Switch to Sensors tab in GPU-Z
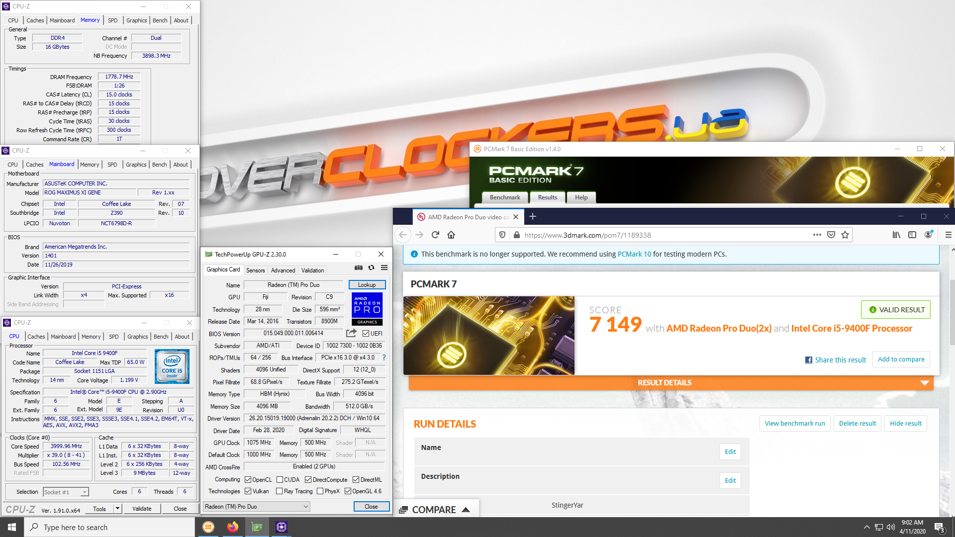This screenshot has height=537, width=955. (255, 270)
